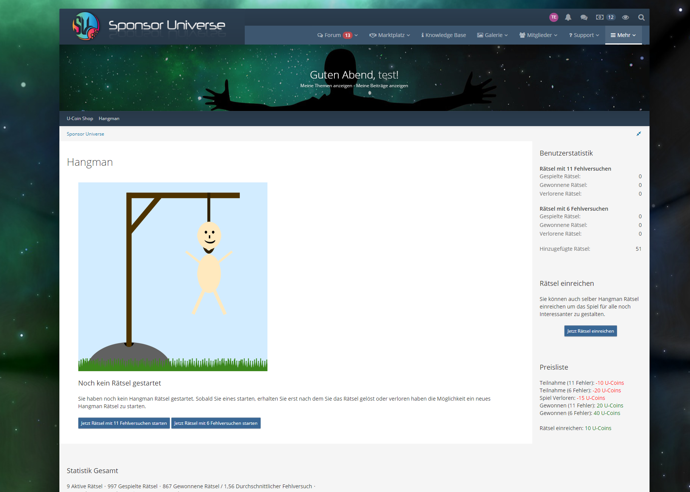Screen dimensions: 690x492
Task: Open the Mitglieder dropdown menu
Action: tap(538, 35)
